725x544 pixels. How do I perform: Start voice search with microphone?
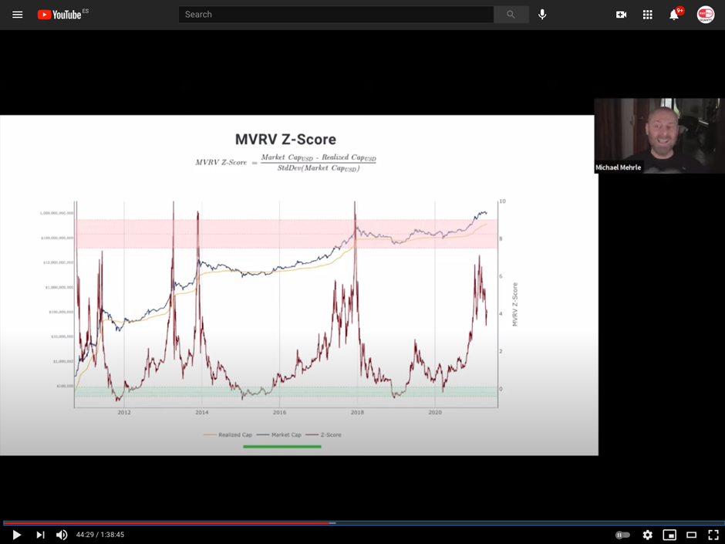(542, 15)
